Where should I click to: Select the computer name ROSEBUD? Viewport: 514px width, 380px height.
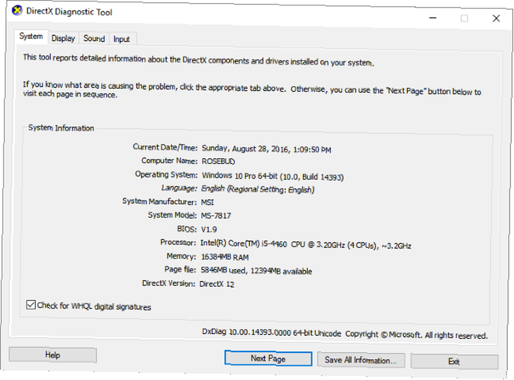[218, 161]
